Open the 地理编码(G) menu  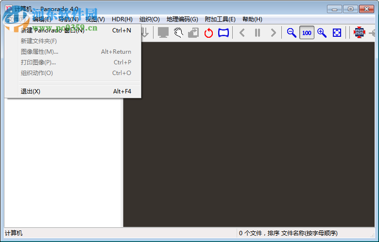[x=182, y=19]
